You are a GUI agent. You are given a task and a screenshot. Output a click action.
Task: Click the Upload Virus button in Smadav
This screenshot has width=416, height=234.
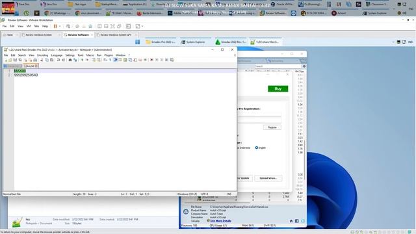(x=268, y=178)
